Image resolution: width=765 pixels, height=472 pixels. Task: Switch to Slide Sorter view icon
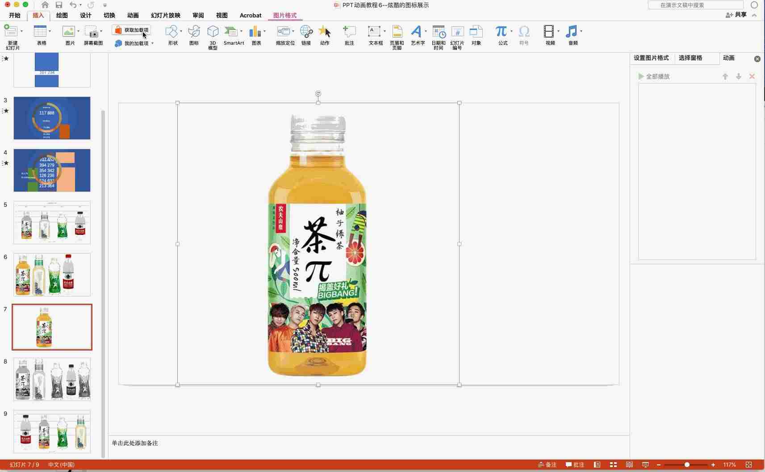613,465
